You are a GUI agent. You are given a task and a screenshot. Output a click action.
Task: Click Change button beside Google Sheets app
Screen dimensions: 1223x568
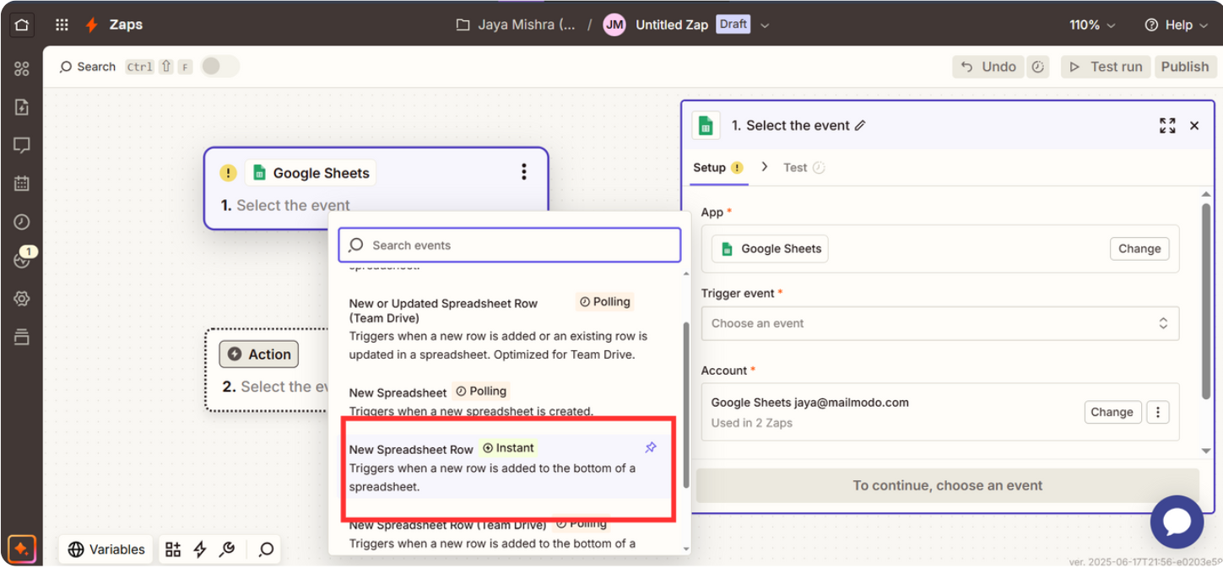1139,248
